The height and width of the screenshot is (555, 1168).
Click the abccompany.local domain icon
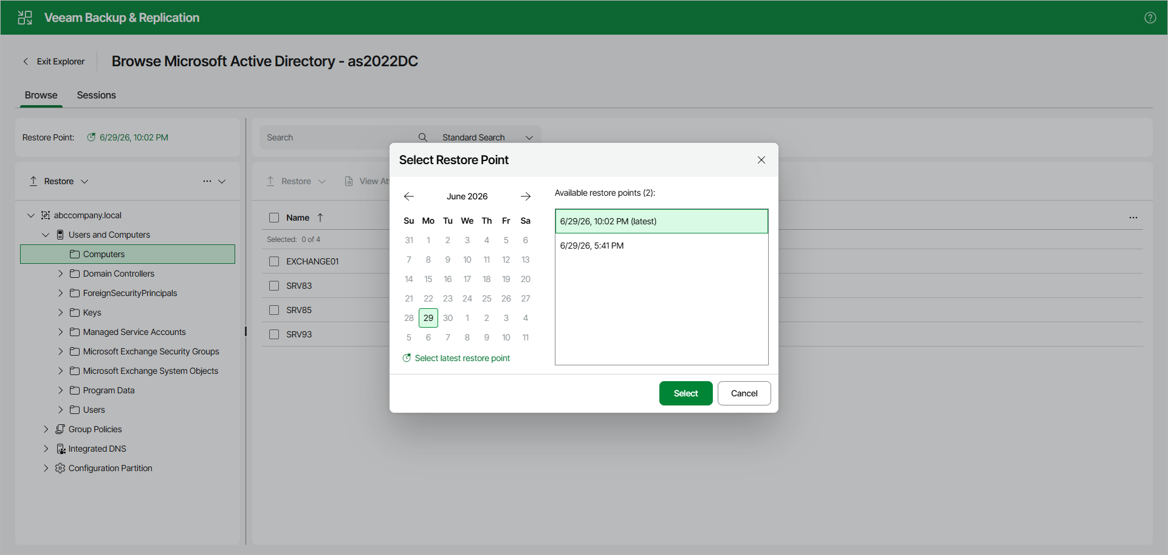pos(46,215)
